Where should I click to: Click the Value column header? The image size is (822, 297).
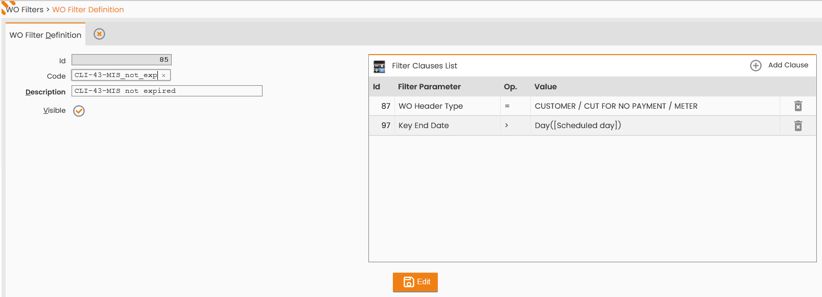545,87
